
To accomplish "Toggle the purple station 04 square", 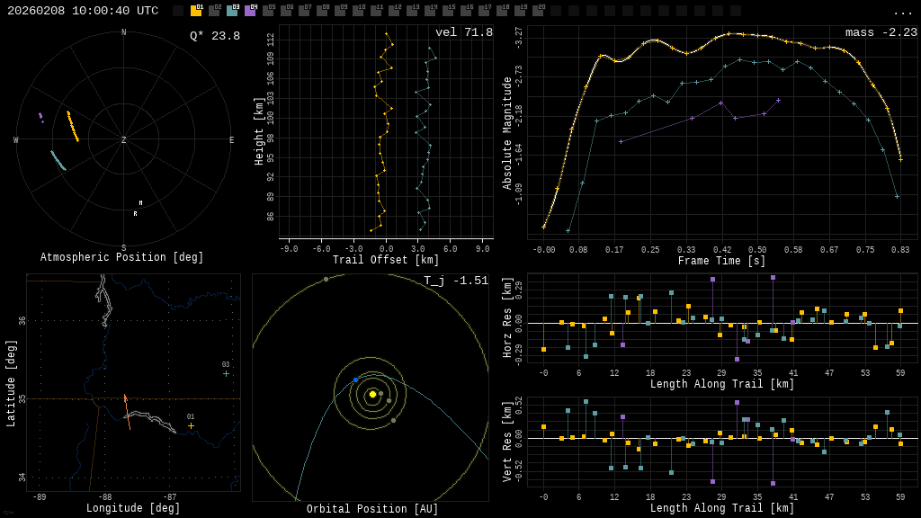I will (250, 11).
